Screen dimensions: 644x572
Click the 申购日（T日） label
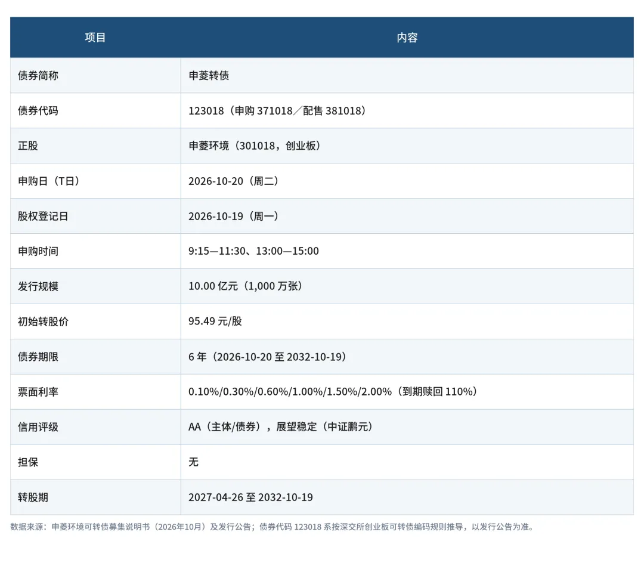point(49,181)
